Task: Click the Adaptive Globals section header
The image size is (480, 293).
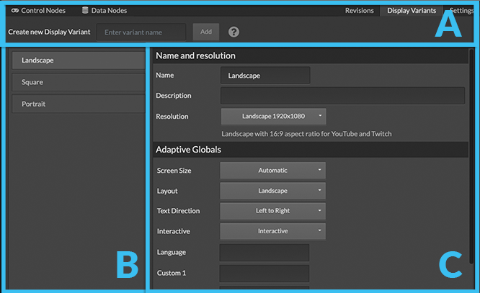Action: click(311, 150)
